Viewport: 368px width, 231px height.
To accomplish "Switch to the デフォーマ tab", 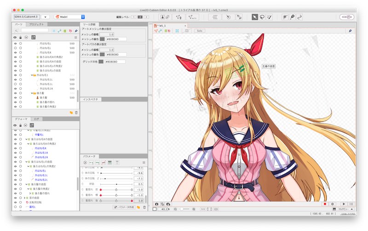I will point(21,119).
